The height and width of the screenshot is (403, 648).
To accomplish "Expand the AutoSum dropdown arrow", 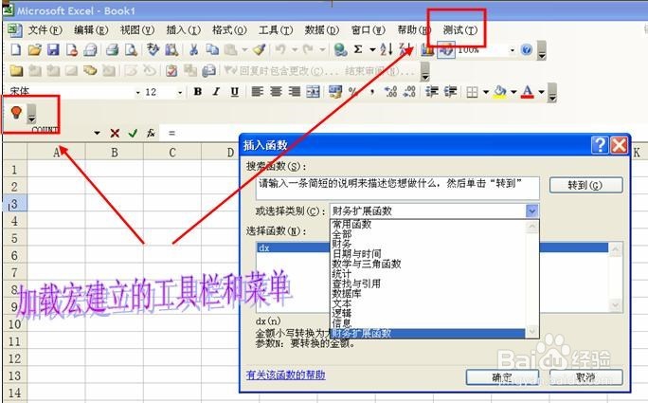I will coord(372,50).
